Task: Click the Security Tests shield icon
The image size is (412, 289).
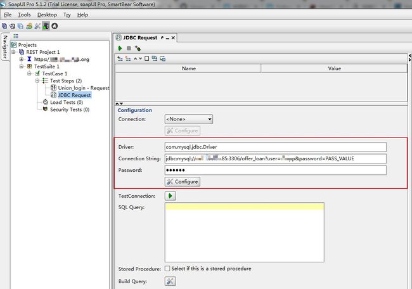Action: (x=45, y=109)
